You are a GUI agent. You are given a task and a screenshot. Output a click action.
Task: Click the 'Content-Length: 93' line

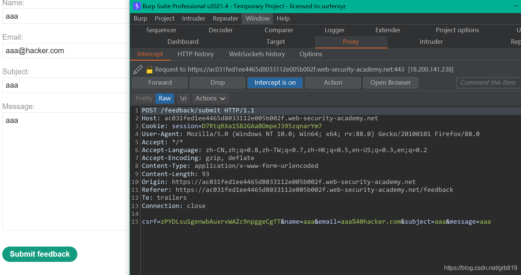click(175, 174)
